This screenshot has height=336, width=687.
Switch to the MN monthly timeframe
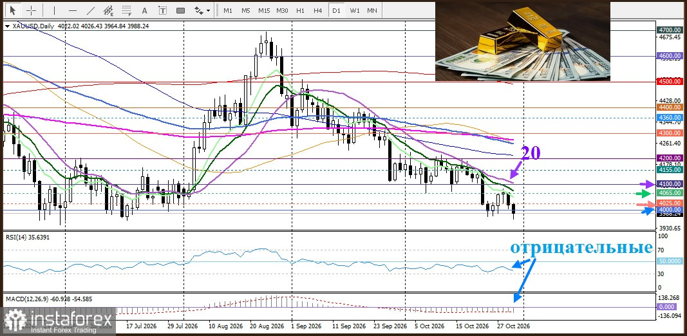[x=372, y=10]
